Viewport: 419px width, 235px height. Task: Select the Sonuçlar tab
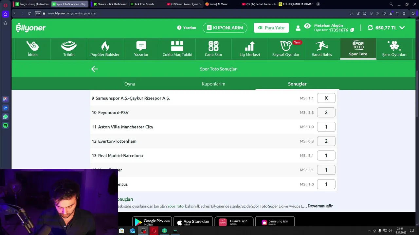(297, 84)
